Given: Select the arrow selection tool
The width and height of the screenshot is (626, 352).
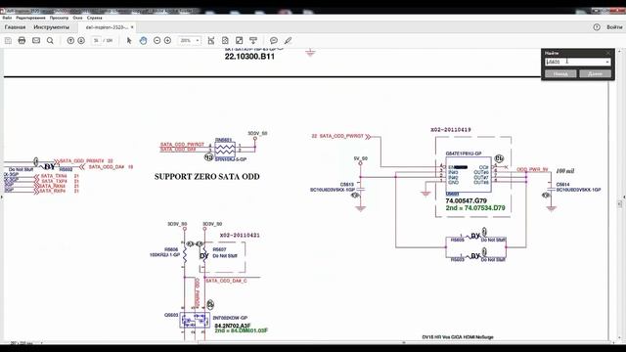Looking at the screenshot, I should click(129, 41).
